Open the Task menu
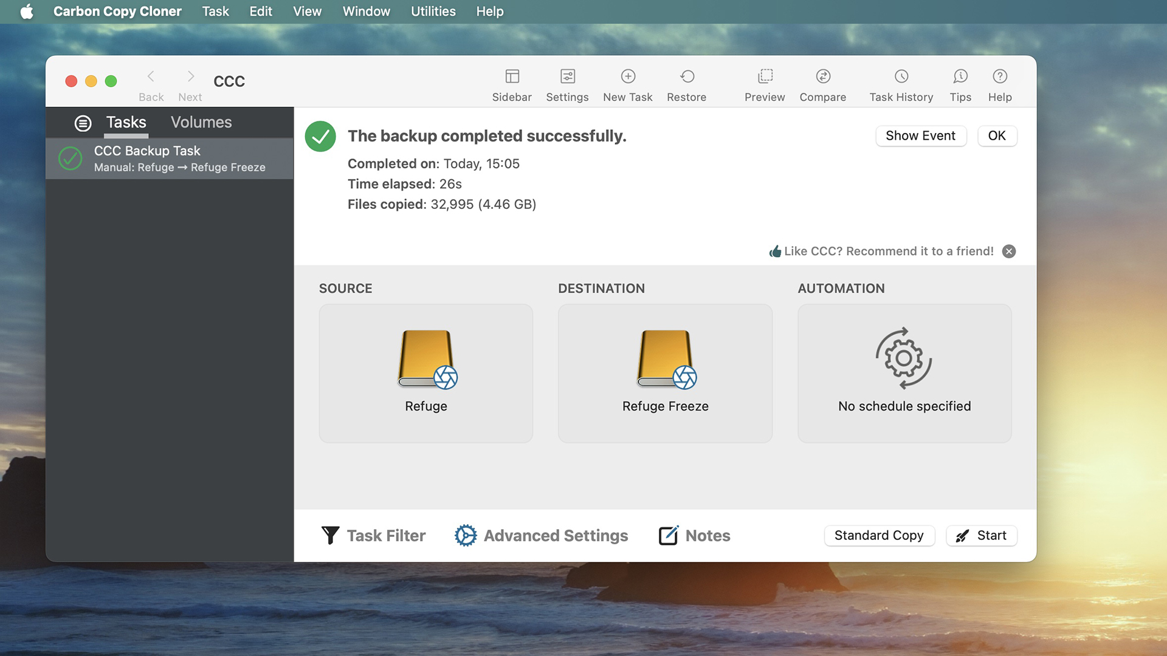This screenshot has width=1167, height=656. pos(215,12)
